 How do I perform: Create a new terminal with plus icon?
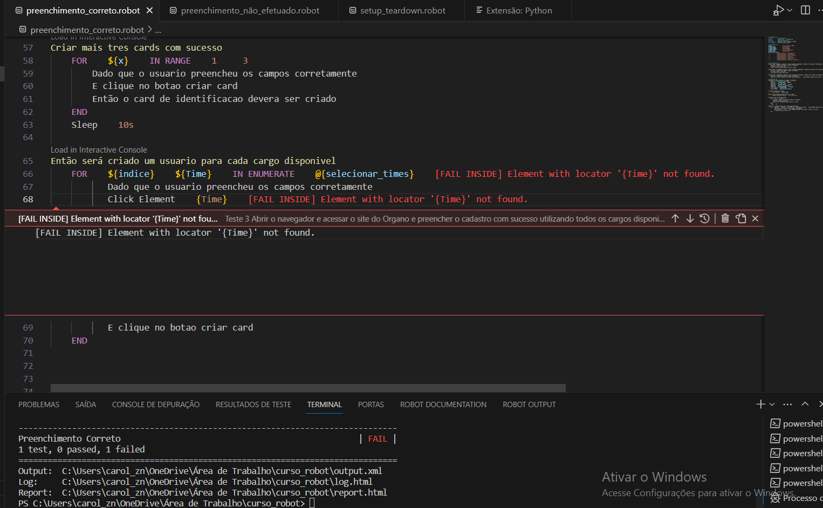[760, 404]
